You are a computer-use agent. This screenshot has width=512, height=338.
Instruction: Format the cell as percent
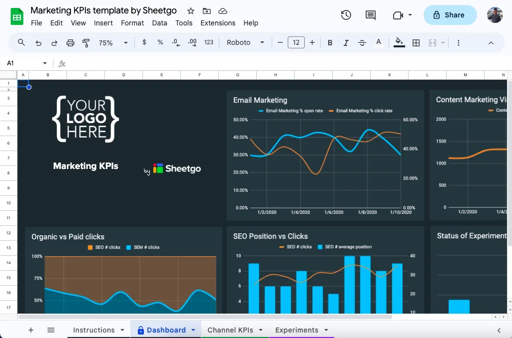tap(160, 42)
